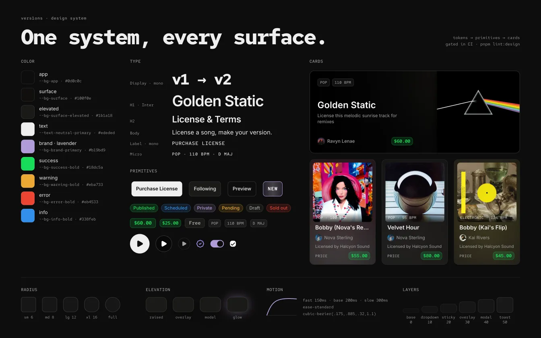Click the Following button
The width and height of the screenshot is (541, 338).
pos(205,189)
